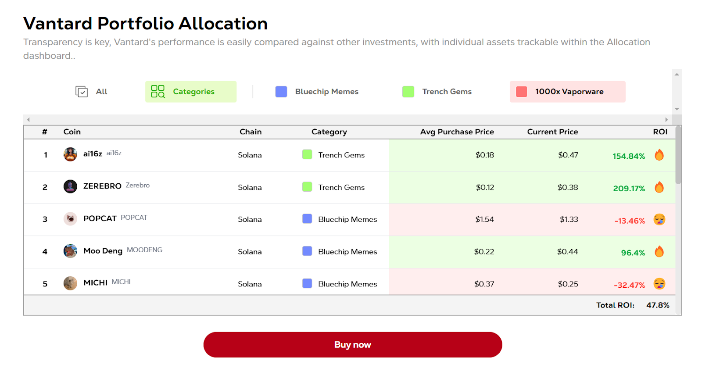Click the ai16z coin name
702x375 pixels.
coord(93,154)
